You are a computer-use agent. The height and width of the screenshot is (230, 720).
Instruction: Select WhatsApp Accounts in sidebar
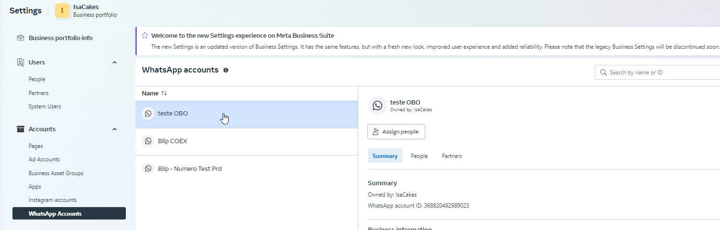(x=69, y=213)
